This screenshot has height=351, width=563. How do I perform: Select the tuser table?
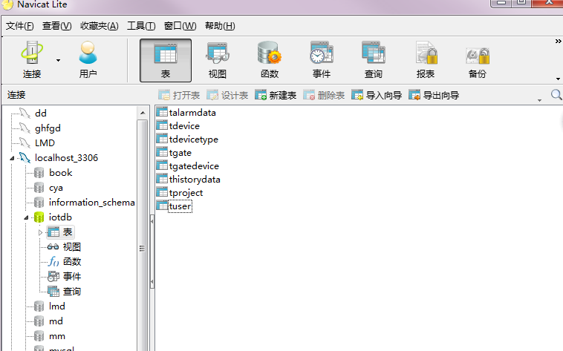point(180,206)
